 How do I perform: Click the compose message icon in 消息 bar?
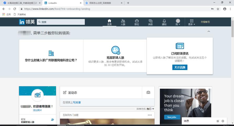(x=218, y=121)
